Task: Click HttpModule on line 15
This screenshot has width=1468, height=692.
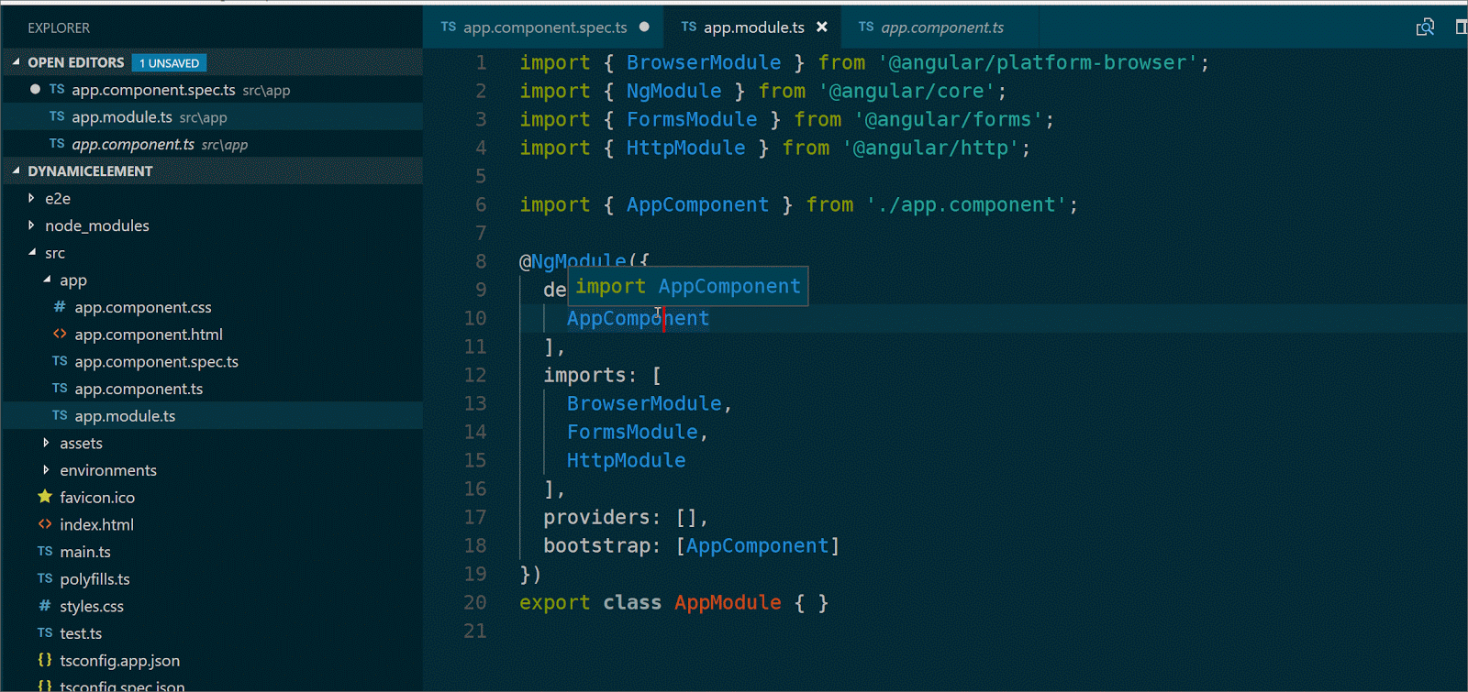Action: point(626,460)
